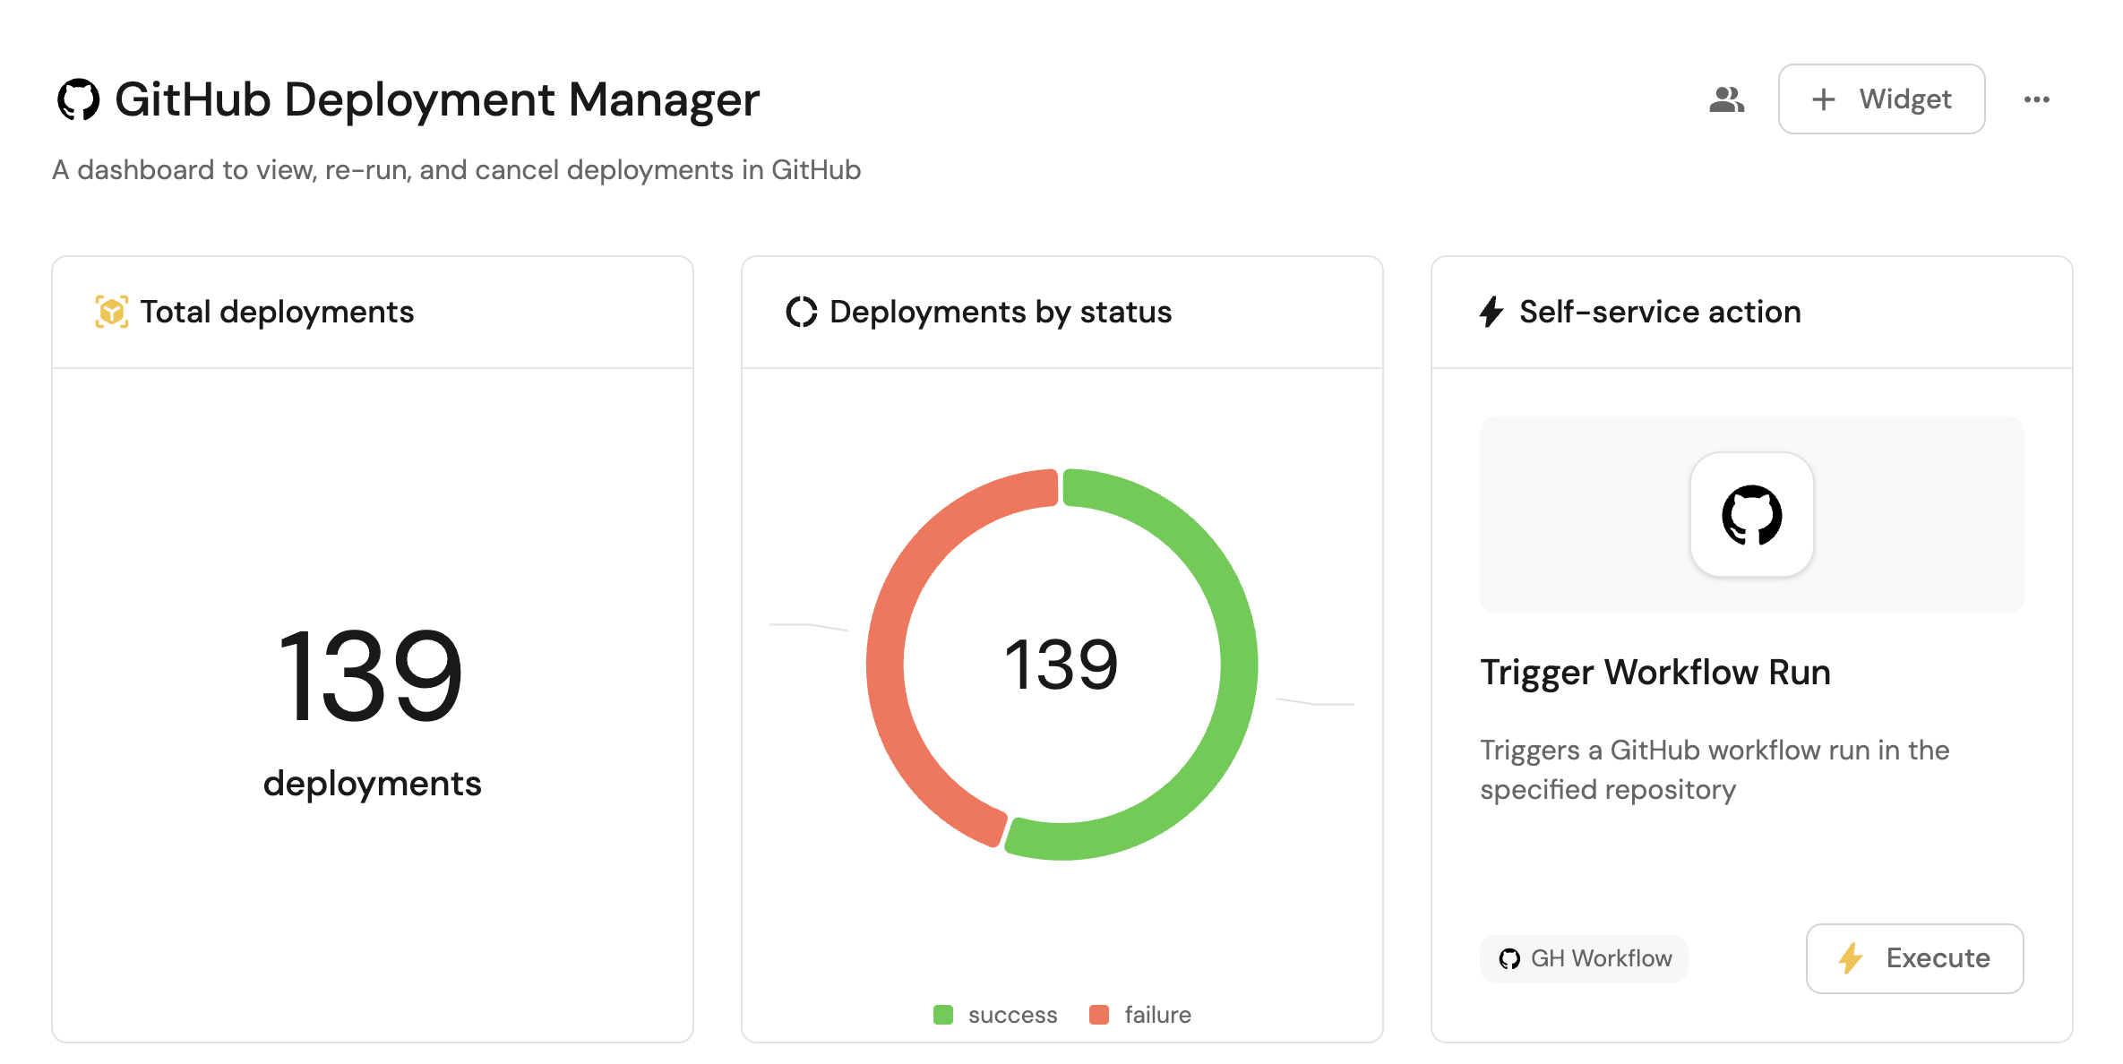Click the GH Workflow tag
2123x1064 pixels.
[x=1584, y=958]
